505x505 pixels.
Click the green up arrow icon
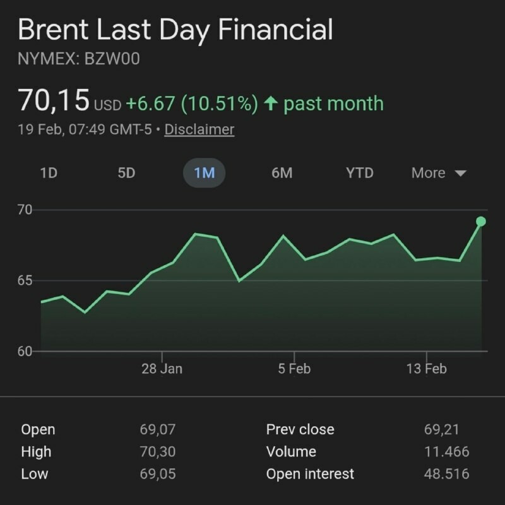pyautogui.click(x=271, y=104)
